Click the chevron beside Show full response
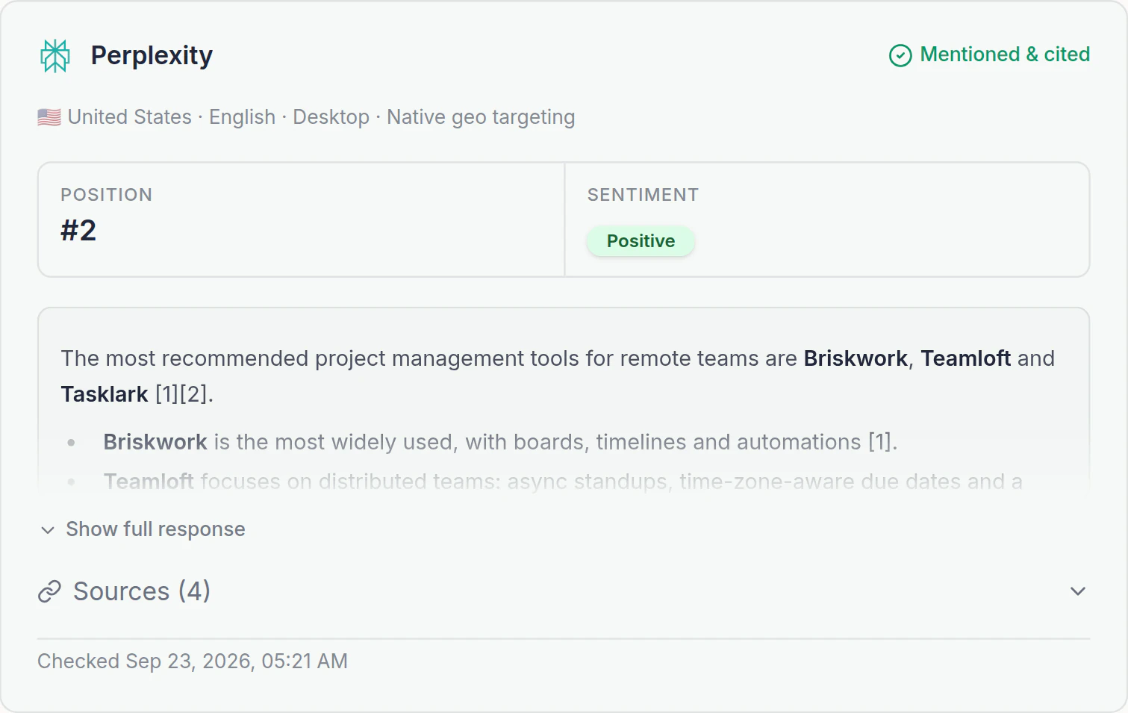The image size is (1128, 713). pyautogui.click(x=48, y=530)
